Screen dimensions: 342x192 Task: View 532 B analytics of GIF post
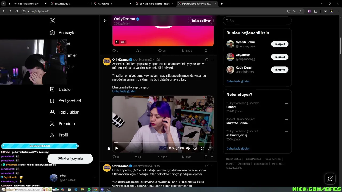pyautogui.click(x=187, y=51)
